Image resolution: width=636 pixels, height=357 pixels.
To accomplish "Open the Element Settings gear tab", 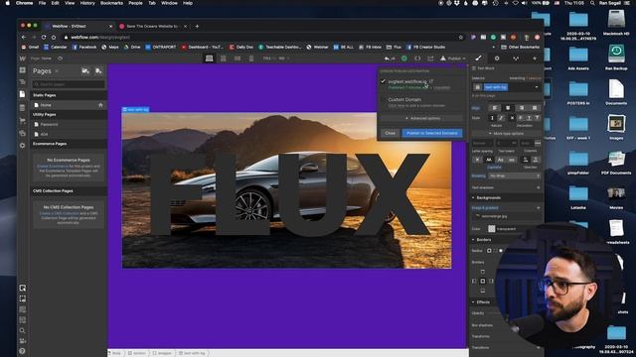I will (x=497, y=59).
